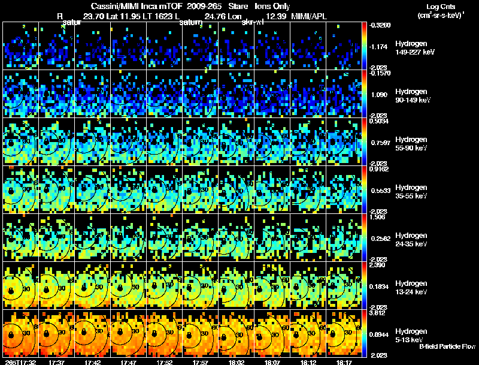
Task: Click the 'Hydrogen 5-13 keV' row label
Action: point(411,336)
